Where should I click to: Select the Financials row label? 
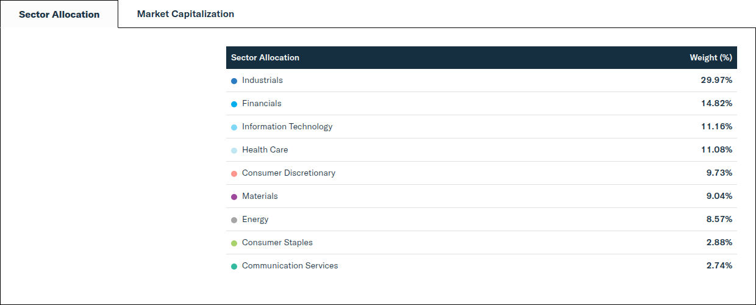click(x=262, y=103)
